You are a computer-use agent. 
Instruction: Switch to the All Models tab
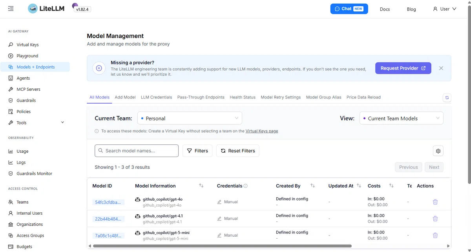coord(99,97)
